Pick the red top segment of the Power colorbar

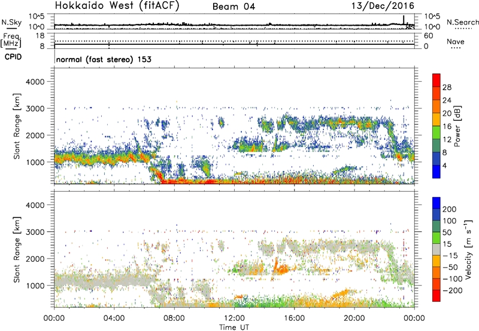click(x=436, y=80)
